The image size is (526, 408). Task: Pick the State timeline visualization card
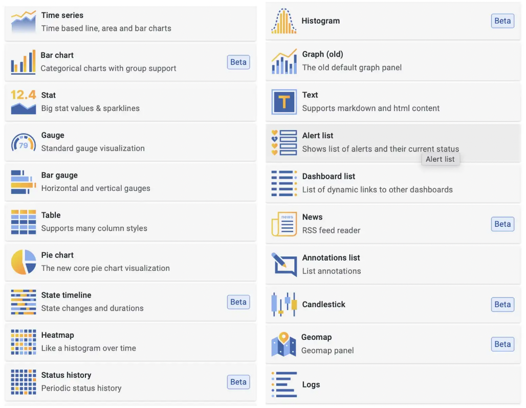(x=130, y=302)
